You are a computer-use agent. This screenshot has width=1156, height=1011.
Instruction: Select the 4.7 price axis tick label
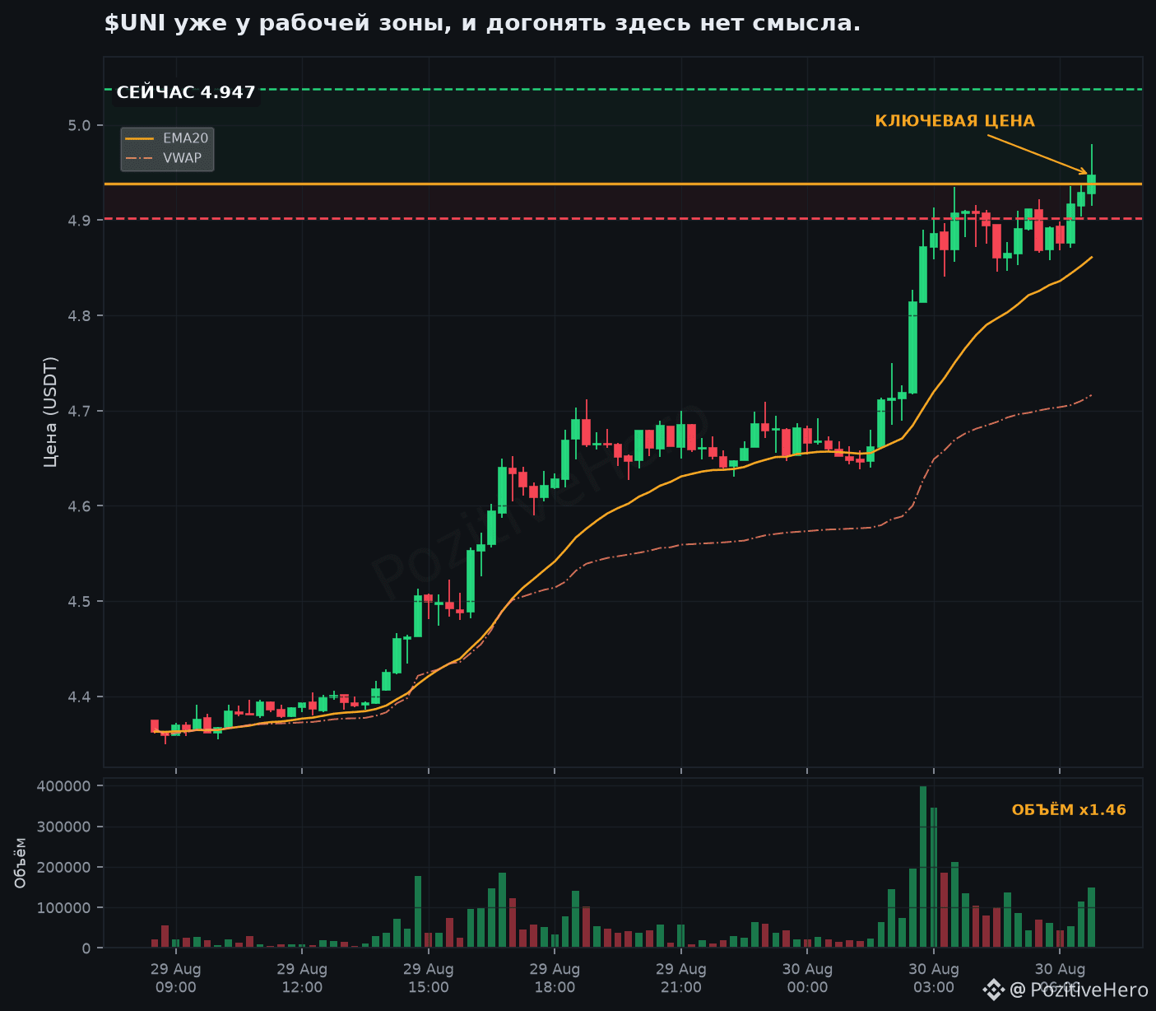tap(81, 412)
